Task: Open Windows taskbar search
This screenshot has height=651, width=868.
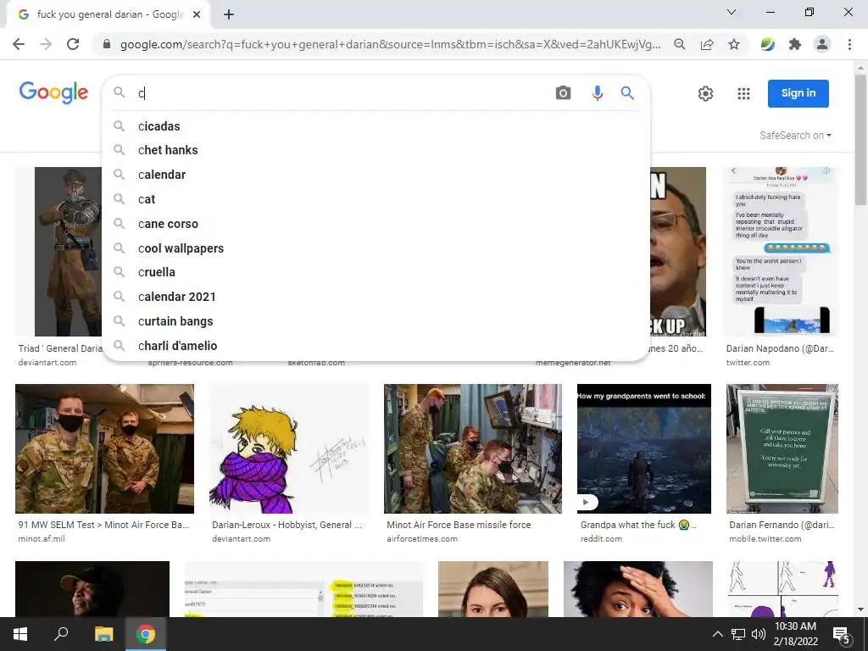Action: (61, 634)
